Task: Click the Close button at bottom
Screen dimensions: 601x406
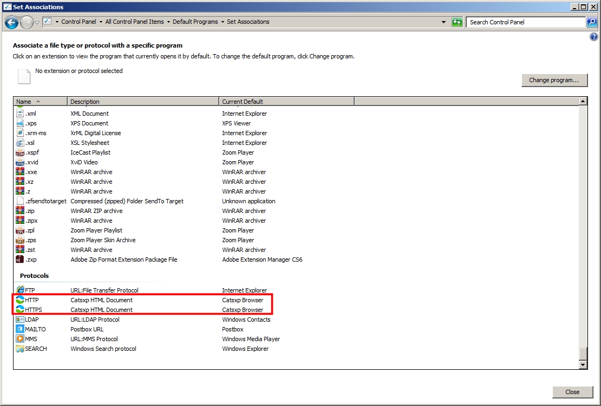Action: click(x=572, y=392)
